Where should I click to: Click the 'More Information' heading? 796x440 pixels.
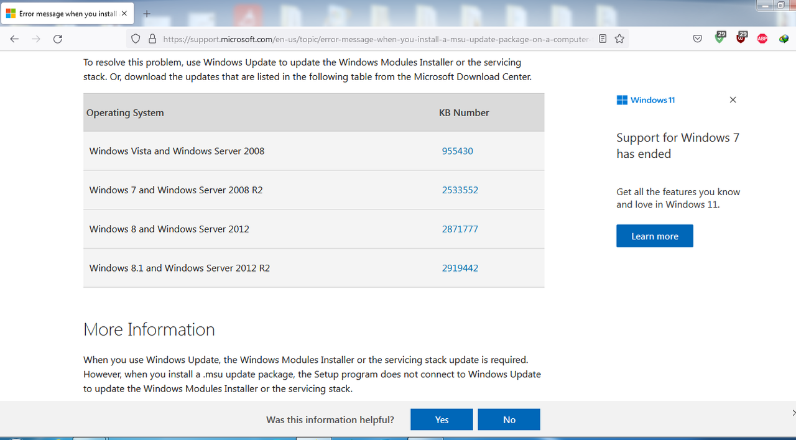point(149,329)
